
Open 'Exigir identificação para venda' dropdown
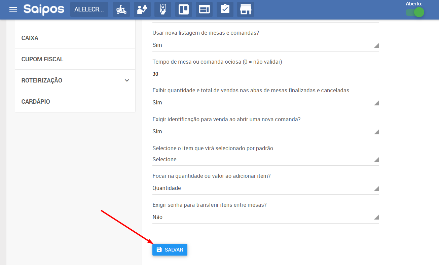tap(265, 132)
